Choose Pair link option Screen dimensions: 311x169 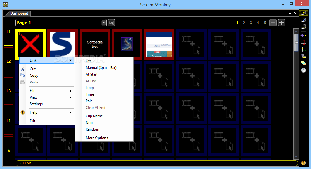point(104,101)
